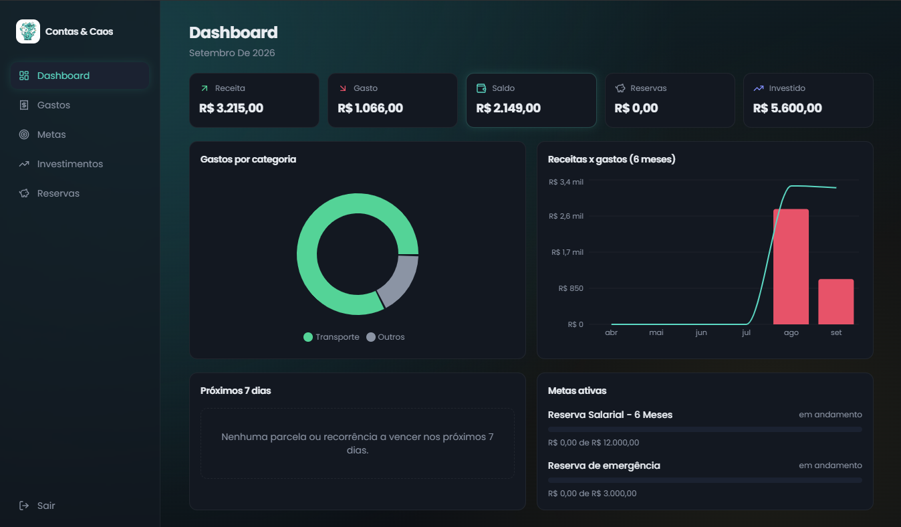The image size is (901, 527).
Task: Open the Dashboard menu item
Action: pyautogui.click(x=80, y=76)
